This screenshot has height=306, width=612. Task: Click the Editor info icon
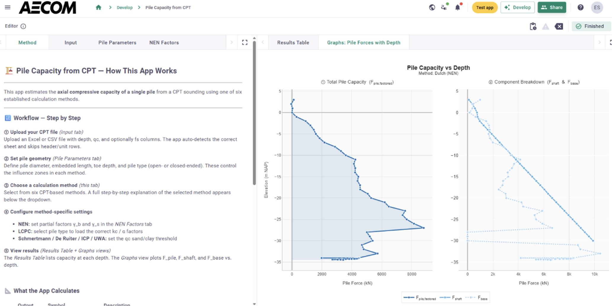point(23,26)
